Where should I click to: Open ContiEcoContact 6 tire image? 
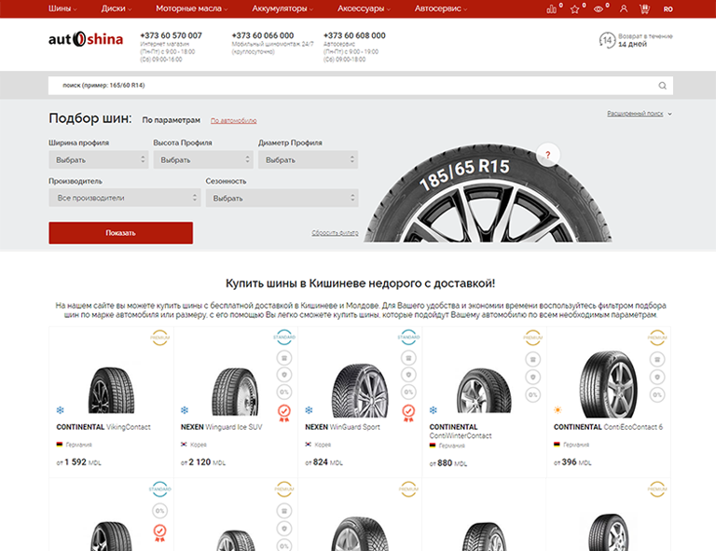608,384
